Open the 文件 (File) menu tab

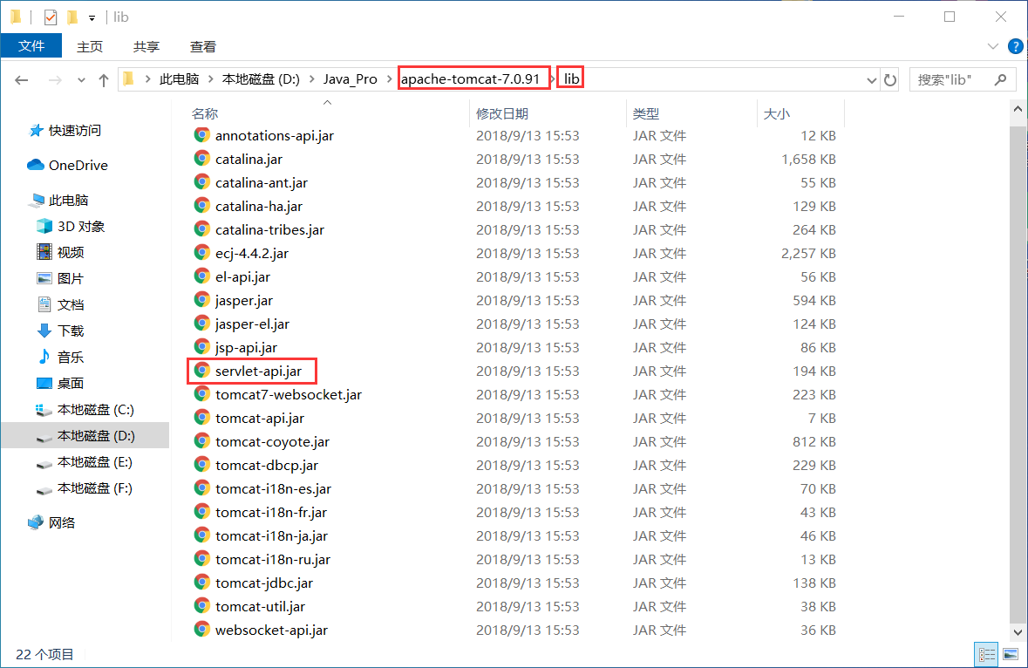click(31, 46)
